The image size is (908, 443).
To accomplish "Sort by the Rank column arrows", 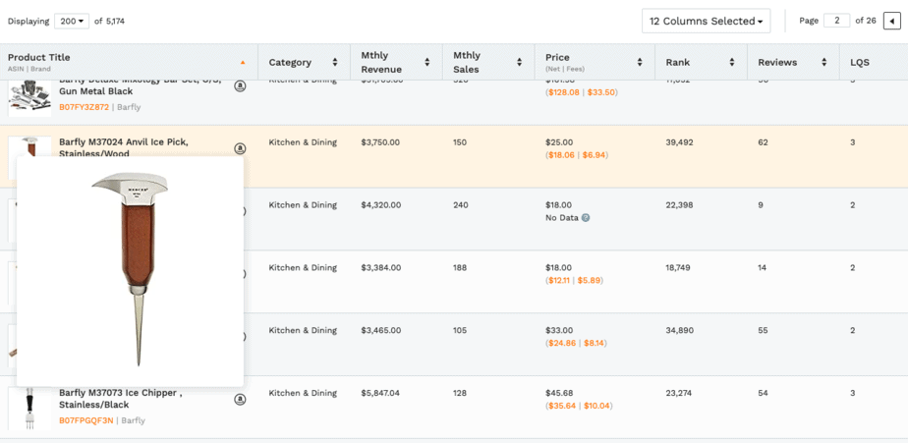I will [x=732, y=63].
